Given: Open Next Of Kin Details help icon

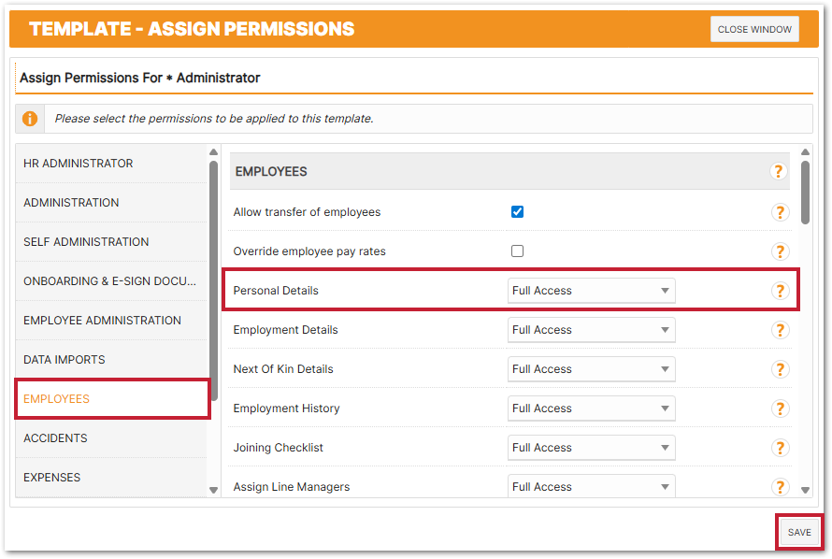Looking at the screenshot, I should (x=780, y=369).
